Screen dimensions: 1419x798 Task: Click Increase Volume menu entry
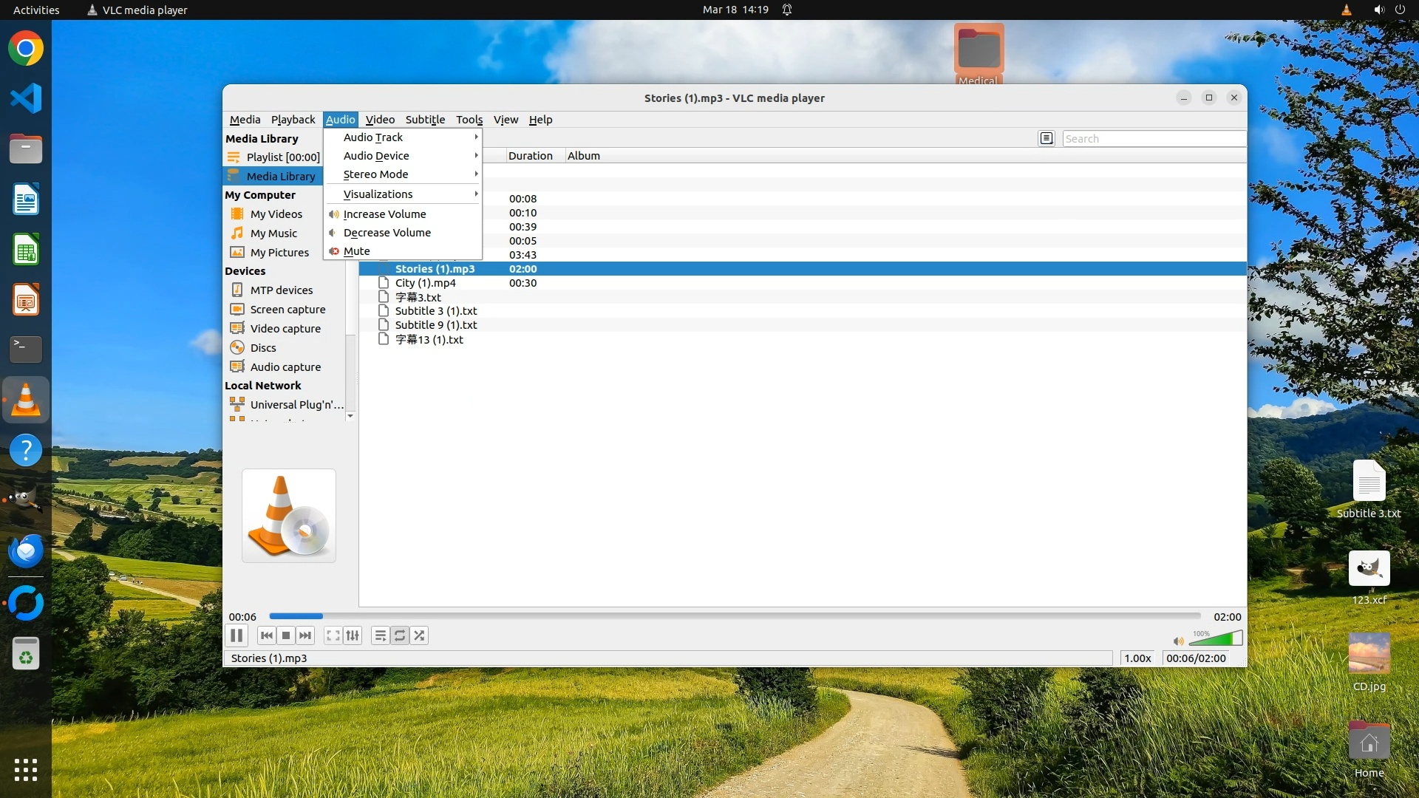tap(384, 214)
